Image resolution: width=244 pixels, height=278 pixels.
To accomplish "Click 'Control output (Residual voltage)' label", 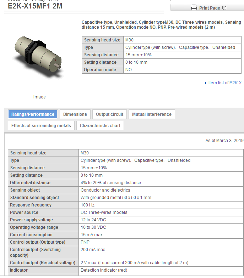I will click(43, 263).
